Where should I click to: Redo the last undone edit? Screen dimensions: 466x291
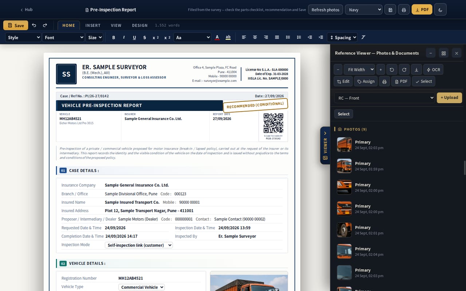coord(45,25)
